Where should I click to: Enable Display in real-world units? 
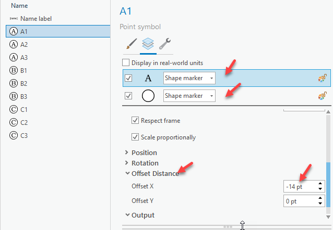(126, 63)
